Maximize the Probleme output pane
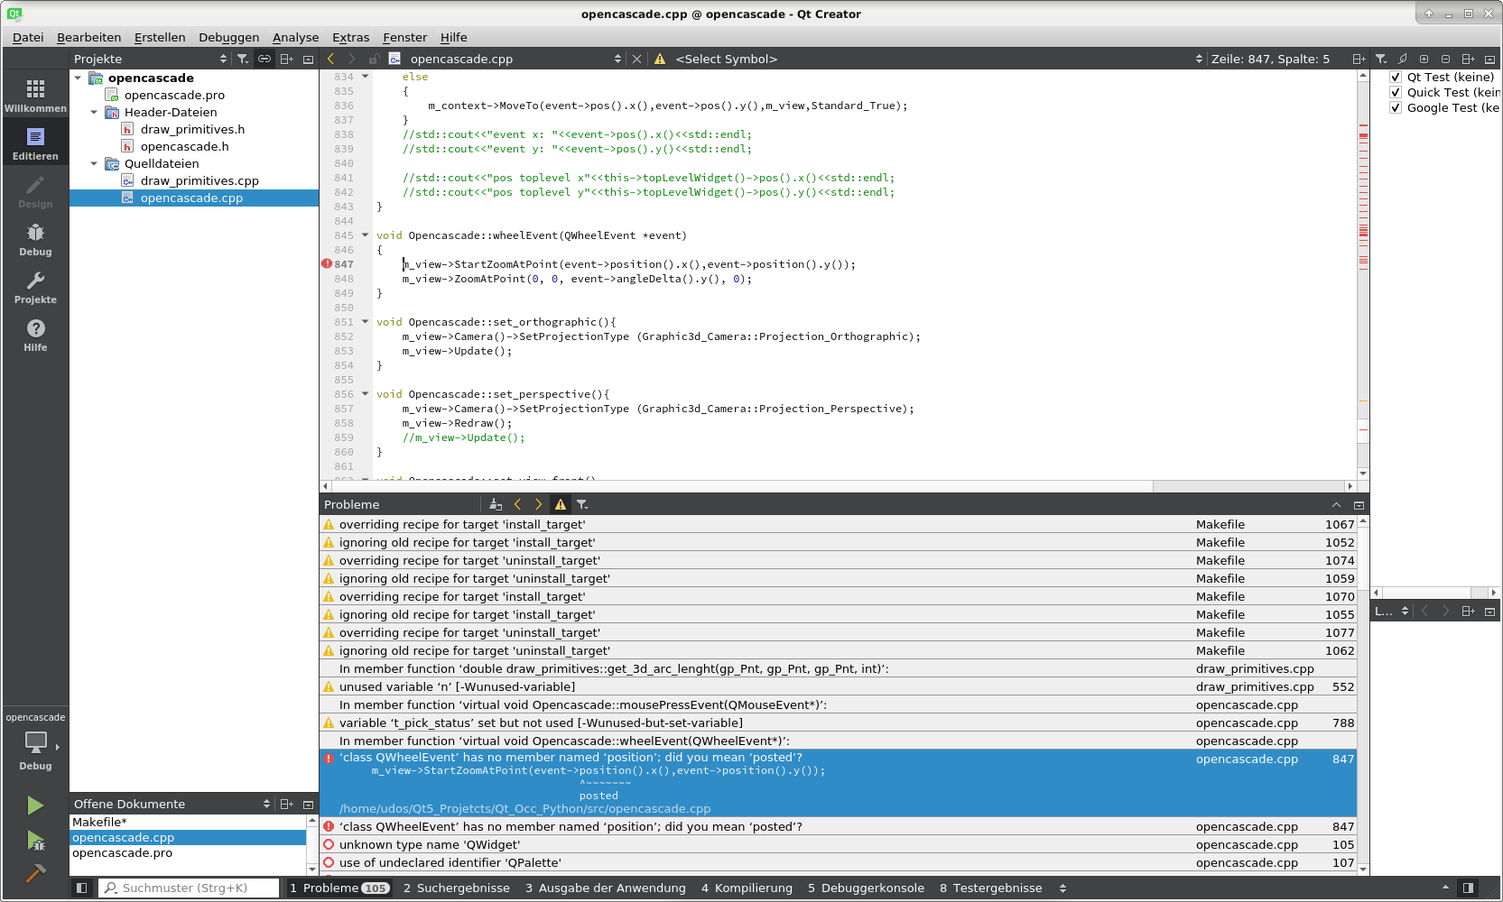This screenshot has height=902, width=1503. pyautogui.click(x=1337, y=505)
